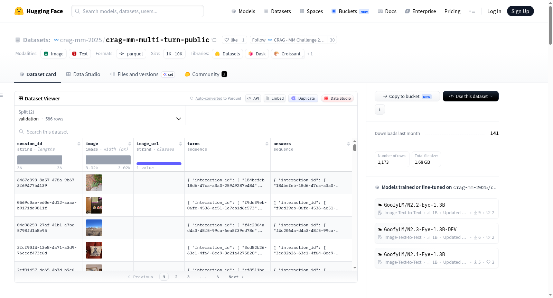The width and height of the screenshot is (553, 298).
Task: Show the +1 additional libraries
Action: (x=310, y=54)
